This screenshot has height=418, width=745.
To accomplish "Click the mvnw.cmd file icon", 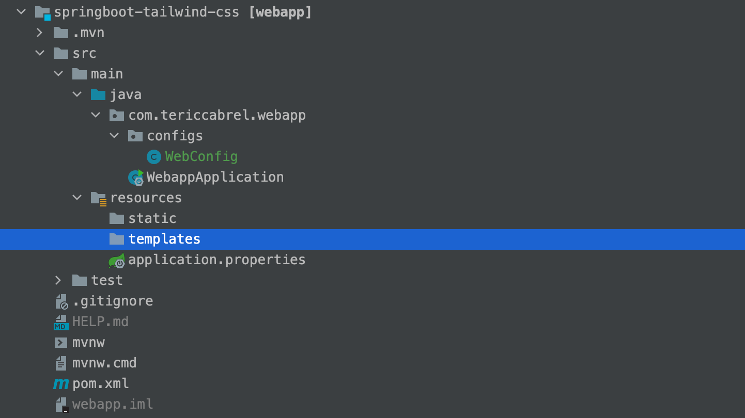I will click(60, 363).
